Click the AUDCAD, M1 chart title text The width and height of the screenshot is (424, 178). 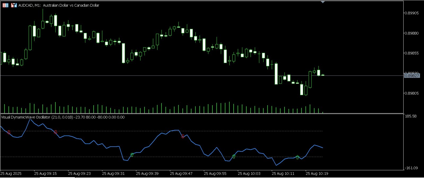[59, 5]
